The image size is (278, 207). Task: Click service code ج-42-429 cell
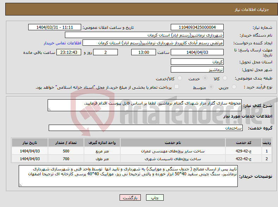click(244, 151)
